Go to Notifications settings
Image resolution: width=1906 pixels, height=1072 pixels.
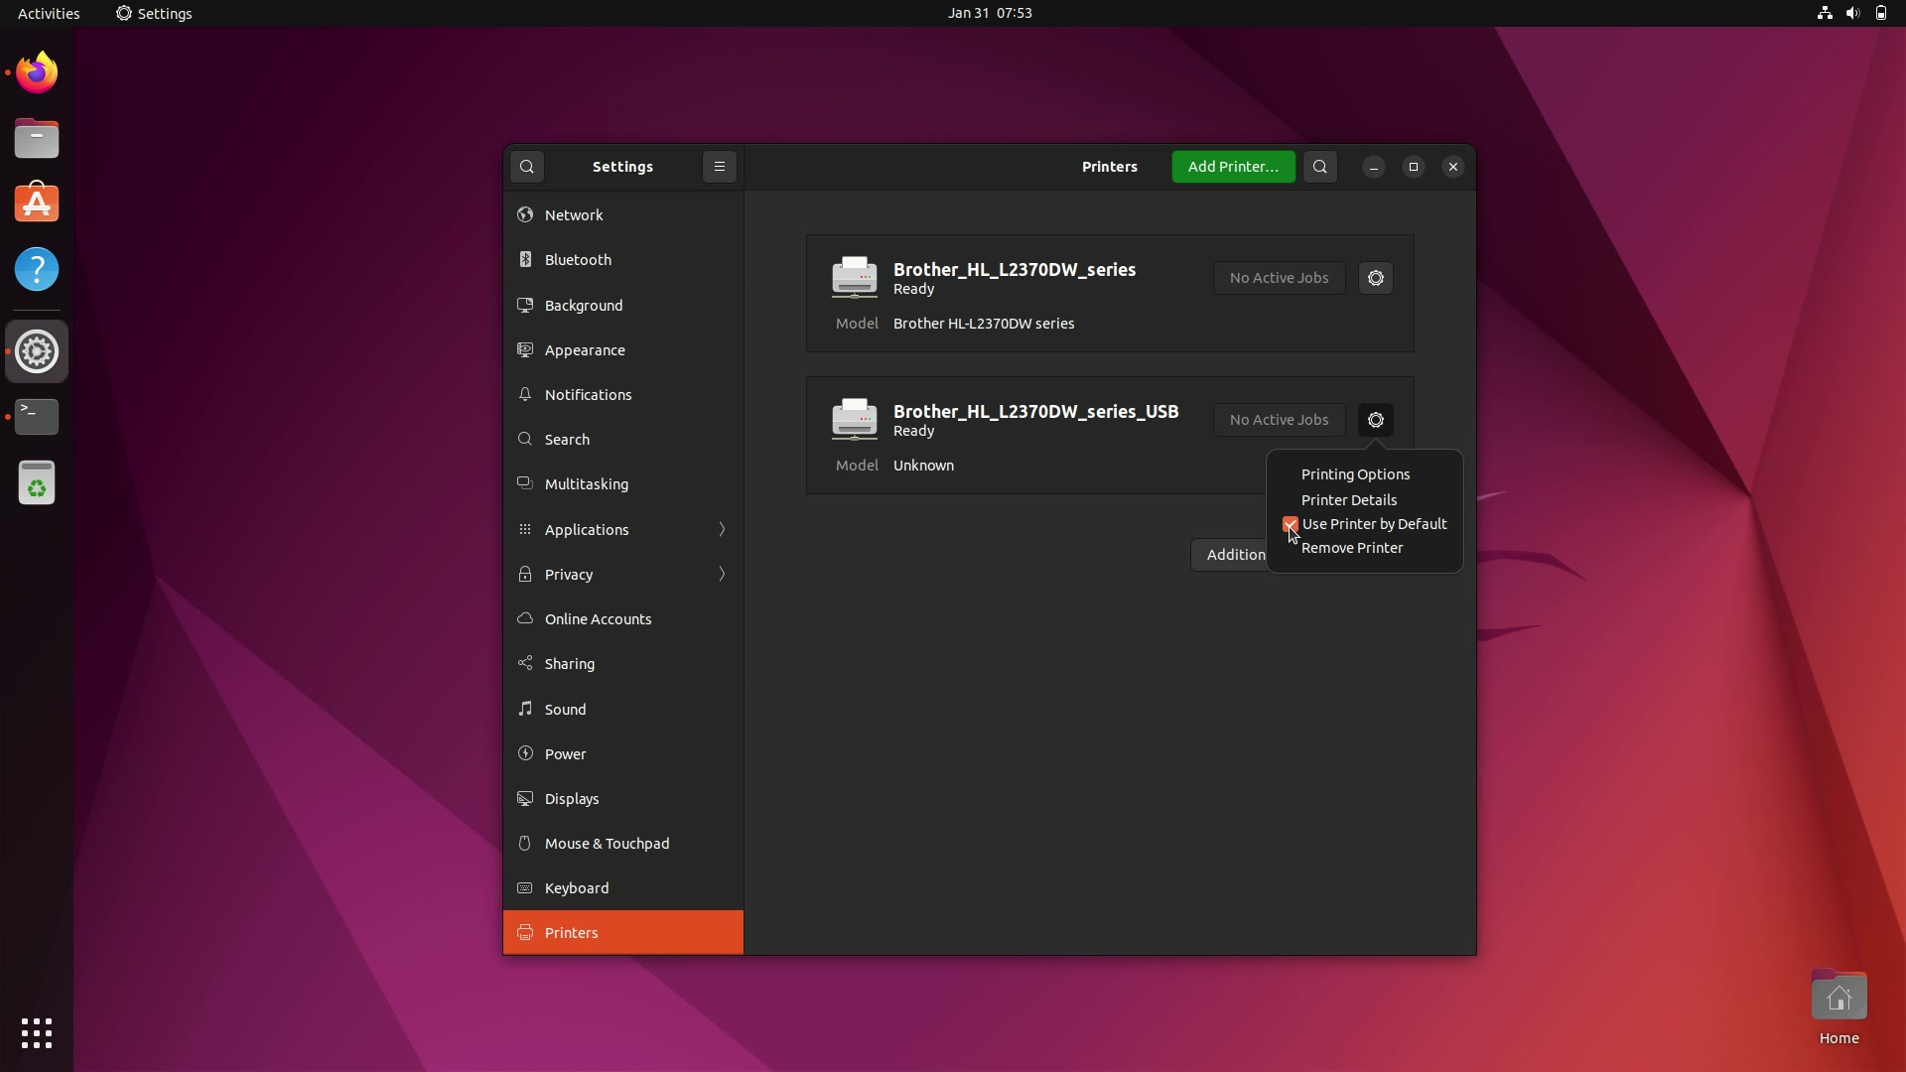(623, 395)
